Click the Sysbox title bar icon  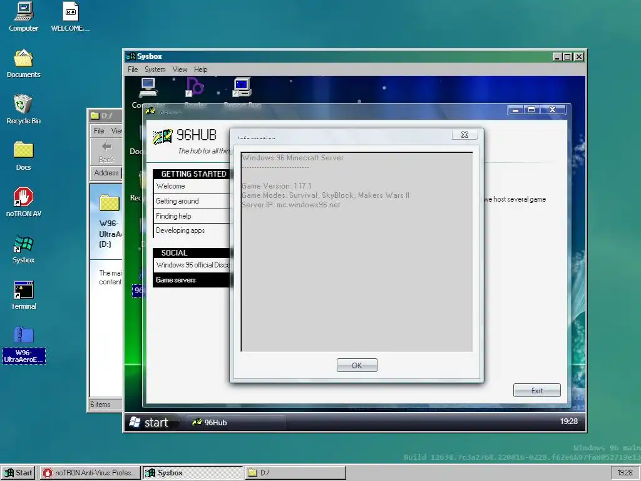(131, 56)
